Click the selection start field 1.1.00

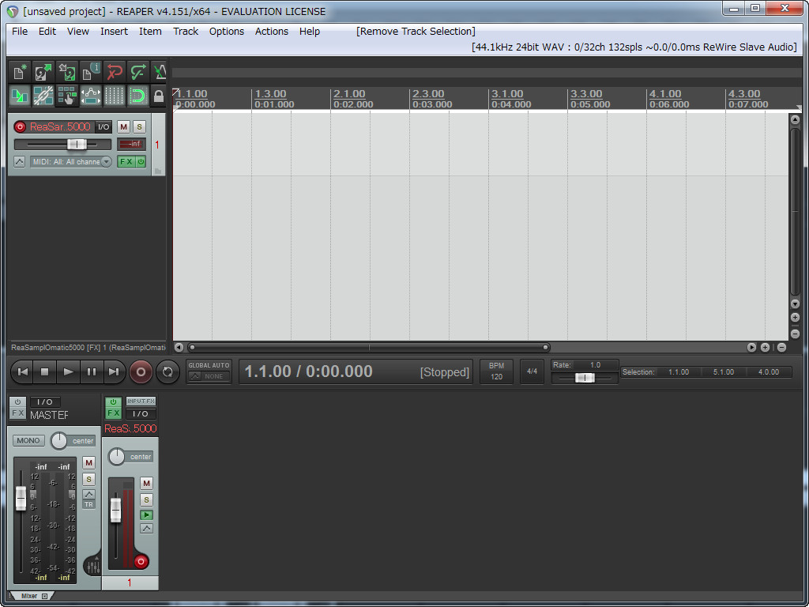679,372
